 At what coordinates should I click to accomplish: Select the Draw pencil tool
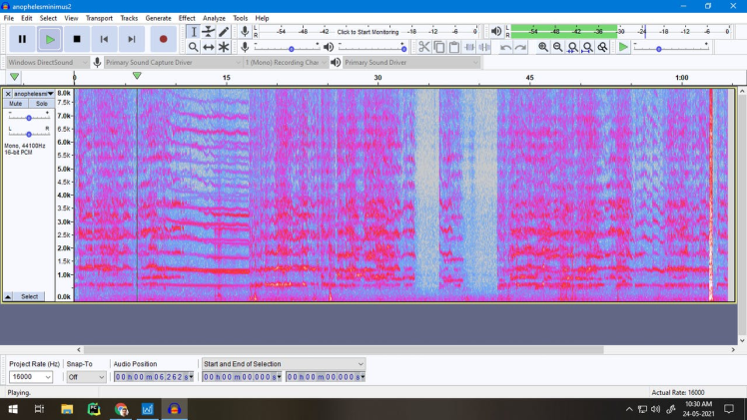click(224, 32)
